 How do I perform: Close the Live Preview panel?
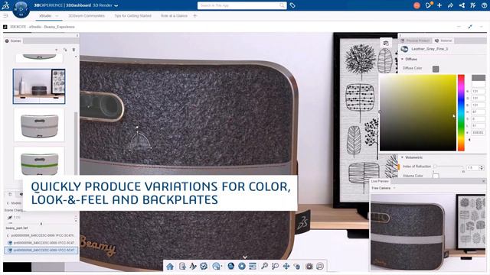click(x=483, y=181)
